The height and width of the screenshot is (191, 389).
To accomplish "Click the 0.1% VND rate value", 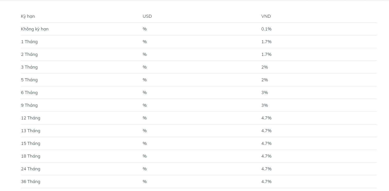I will 266,29.
